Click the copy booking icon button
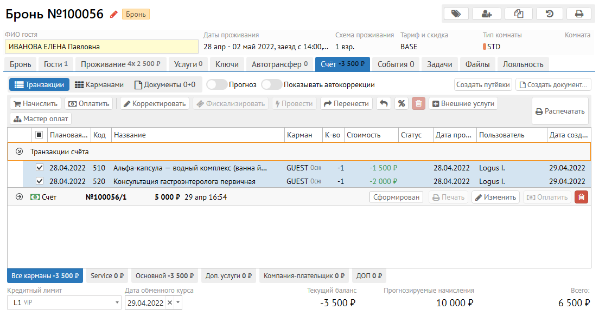 pos(518,14)
